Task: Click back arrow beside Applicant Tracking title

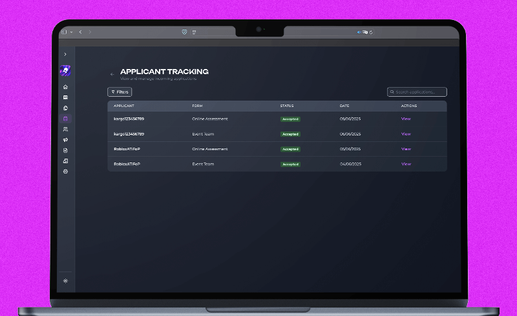Action: coord(112,74)
